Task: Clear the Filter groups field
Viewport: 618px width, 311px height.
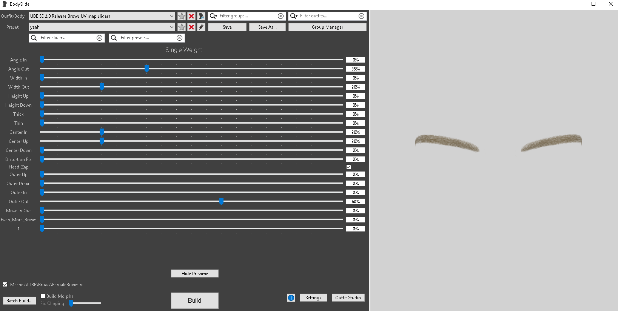Action: point(280,16)
